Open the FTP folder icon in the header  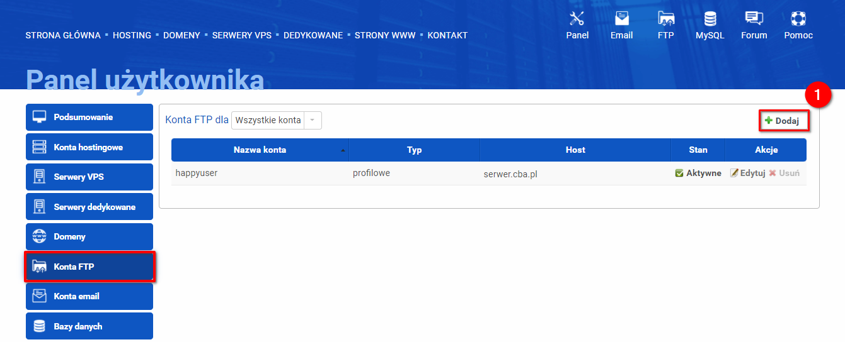(666, 18)
